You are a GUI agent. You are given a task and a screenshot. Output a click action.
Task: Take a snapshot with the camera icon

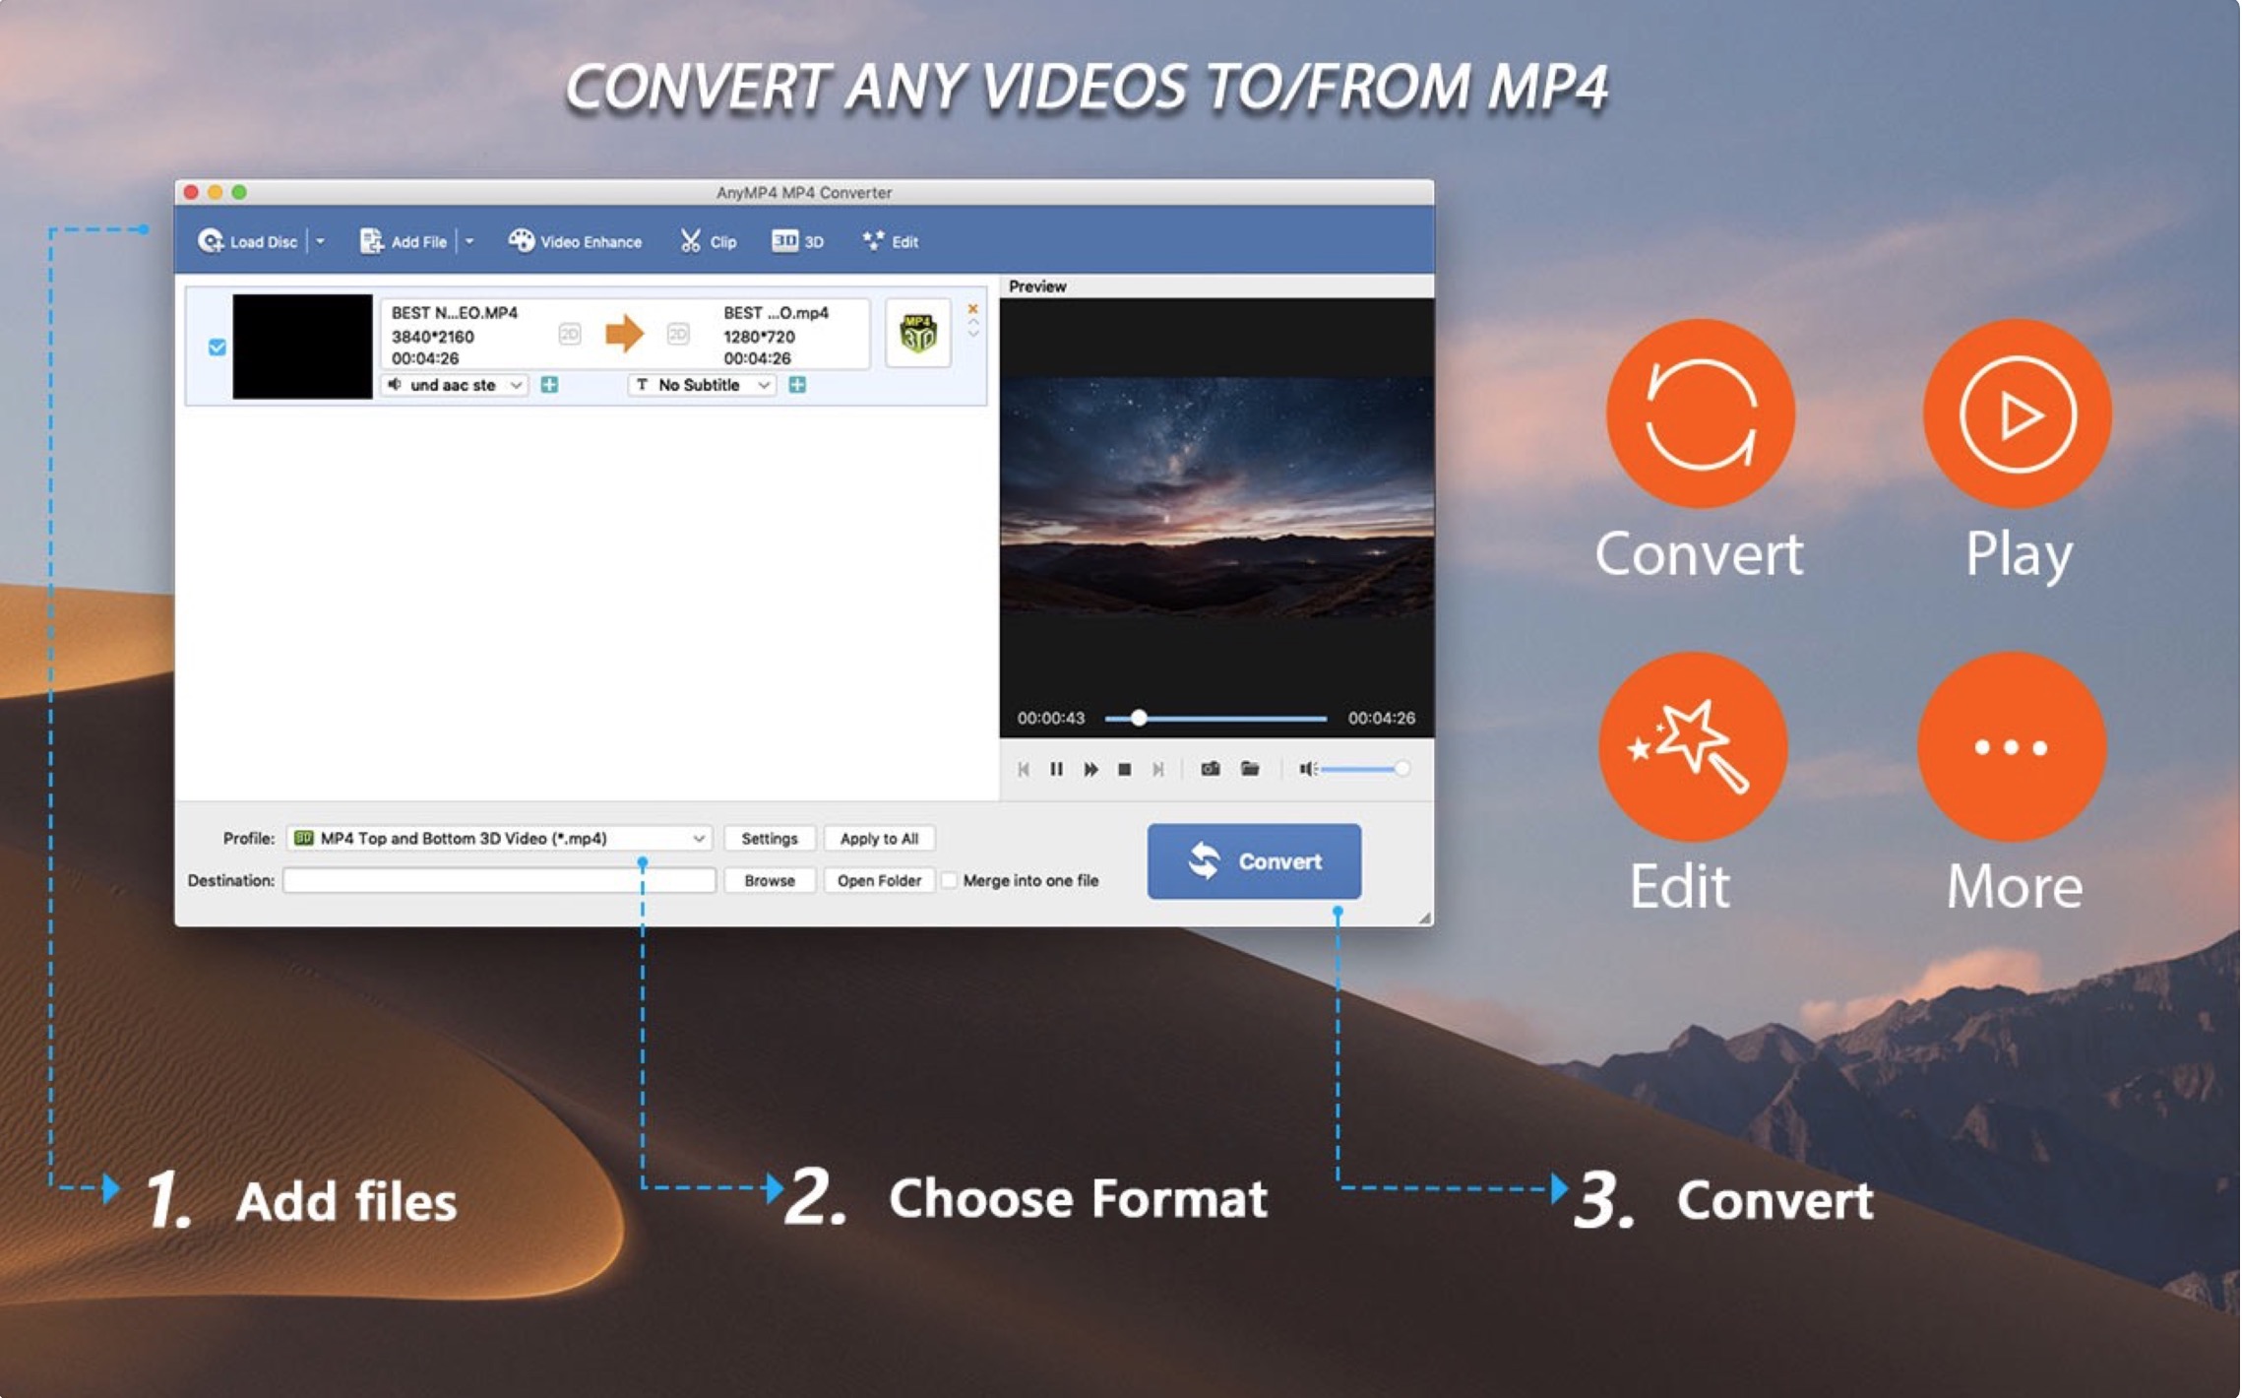pos(1211,769)
